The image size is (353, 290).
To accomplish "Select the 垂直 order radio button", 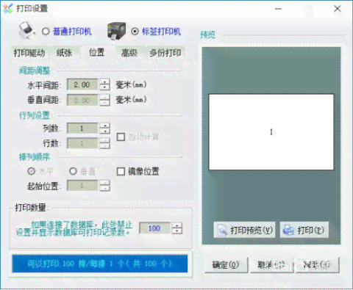I will (73, 171).
